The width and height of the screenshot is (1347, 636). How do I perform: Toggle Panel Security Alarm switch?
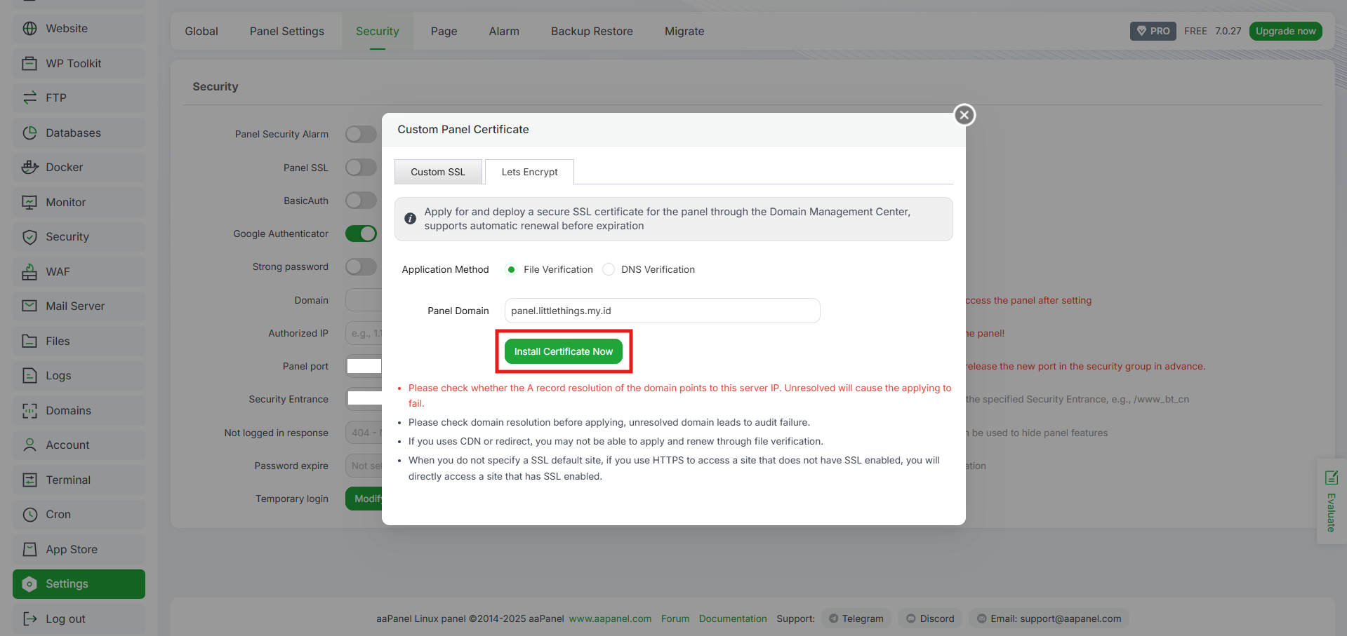click(x=361, y=134)
